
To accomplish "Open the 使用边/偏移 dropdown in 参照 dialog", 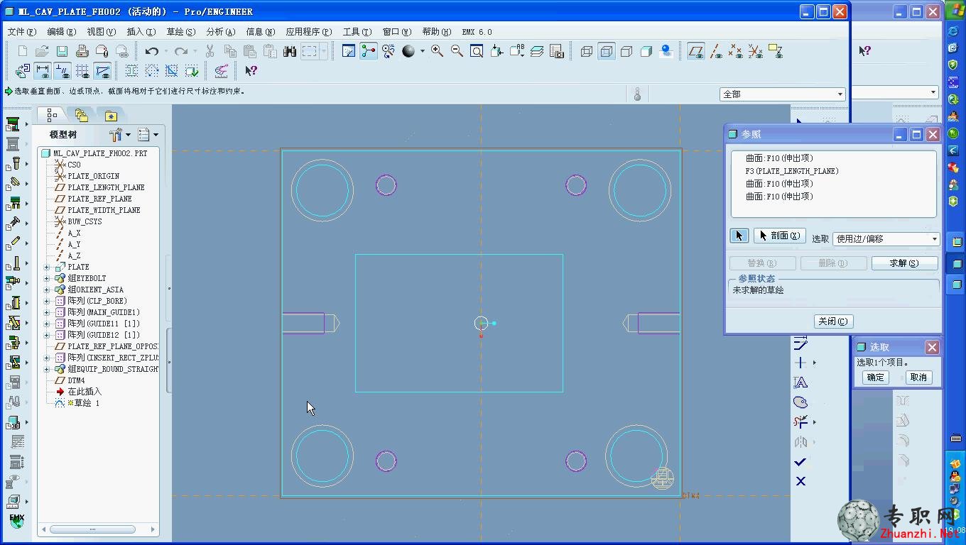I will [935, 239].
